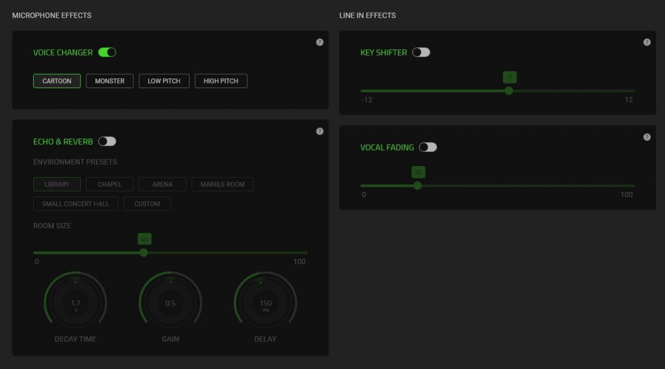The image size is (665, 369).
Task: Select the Low Pitch voice preset
Action: (x=164, y=81)
